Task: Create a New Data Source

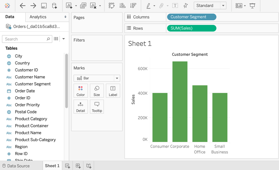Action: point(54,5)
